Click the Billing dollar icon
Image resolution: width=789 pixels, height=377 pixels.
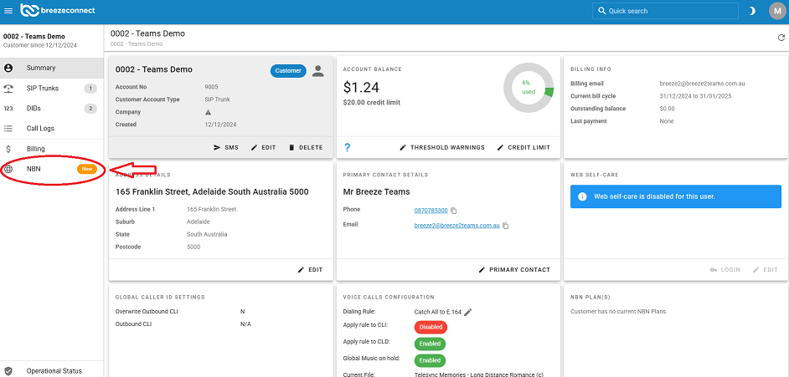(x=8, y=149)
